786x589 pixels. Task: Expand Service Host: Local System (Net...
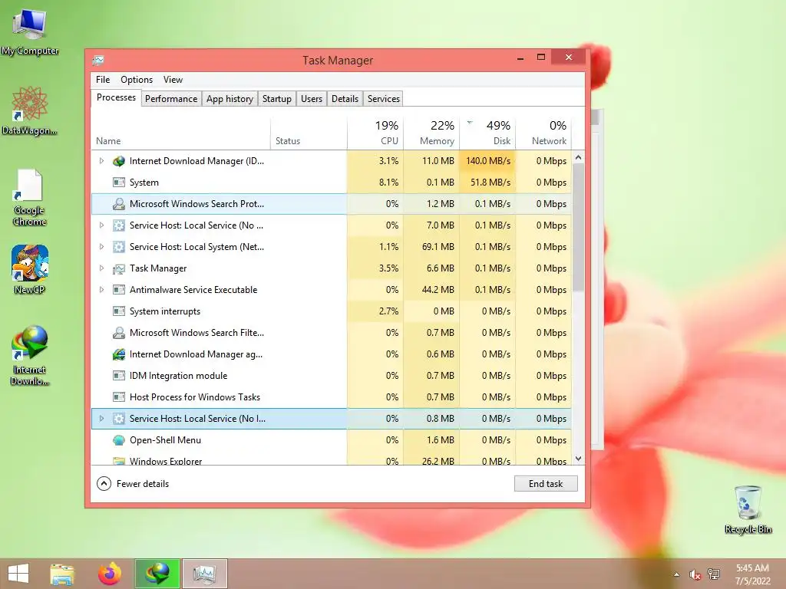101,247
